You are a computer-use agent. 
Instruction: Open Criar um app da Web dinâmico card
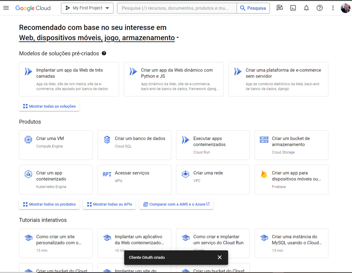[174, 79]
